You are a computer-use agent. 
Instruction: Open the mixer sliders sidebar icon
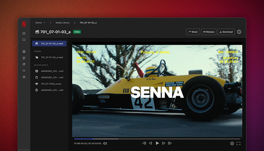[24, 71]
